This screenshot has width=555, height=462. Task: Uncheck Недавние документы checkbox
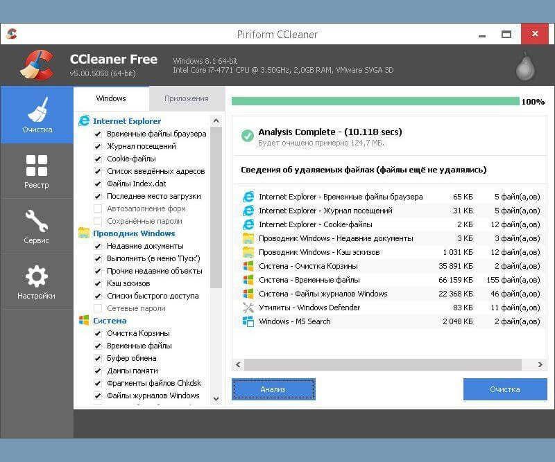[98, 246]
